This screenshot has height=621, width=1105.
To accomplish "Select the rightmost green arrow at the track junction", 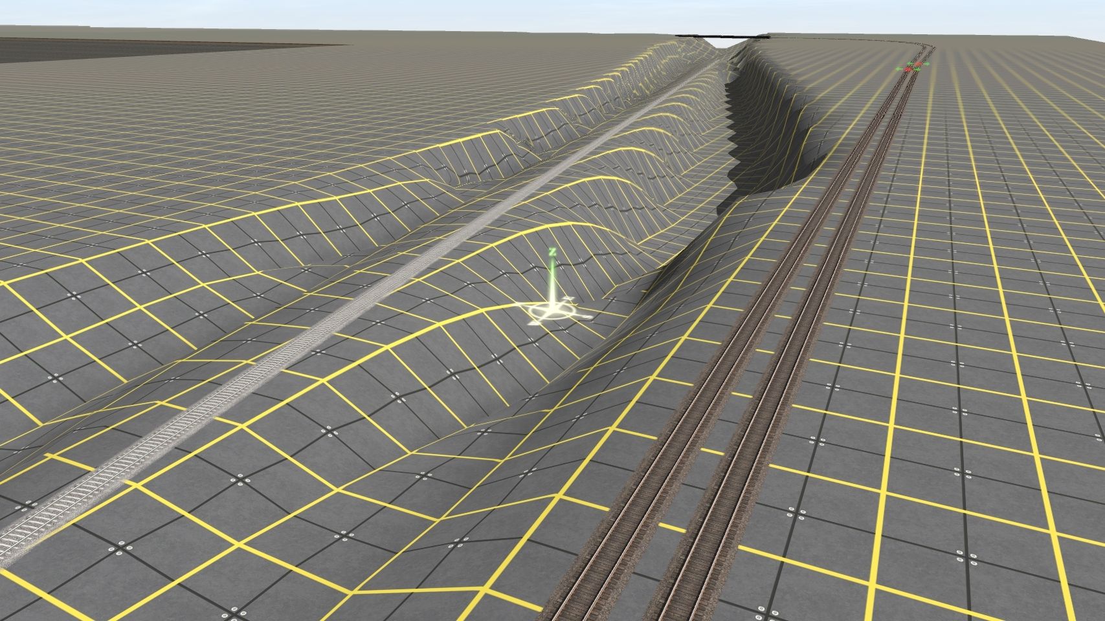I will (926, 63).
